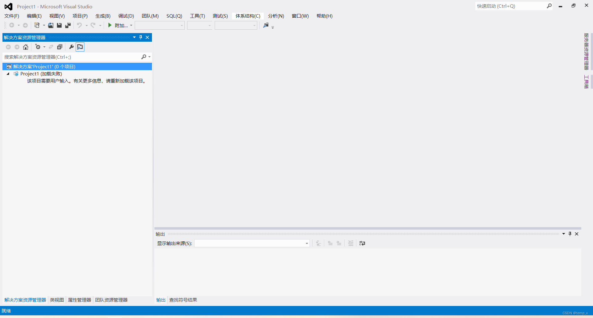Click Find Message in Code output icon
This screenshot has width=593, height=318.
tap(318, 243)
